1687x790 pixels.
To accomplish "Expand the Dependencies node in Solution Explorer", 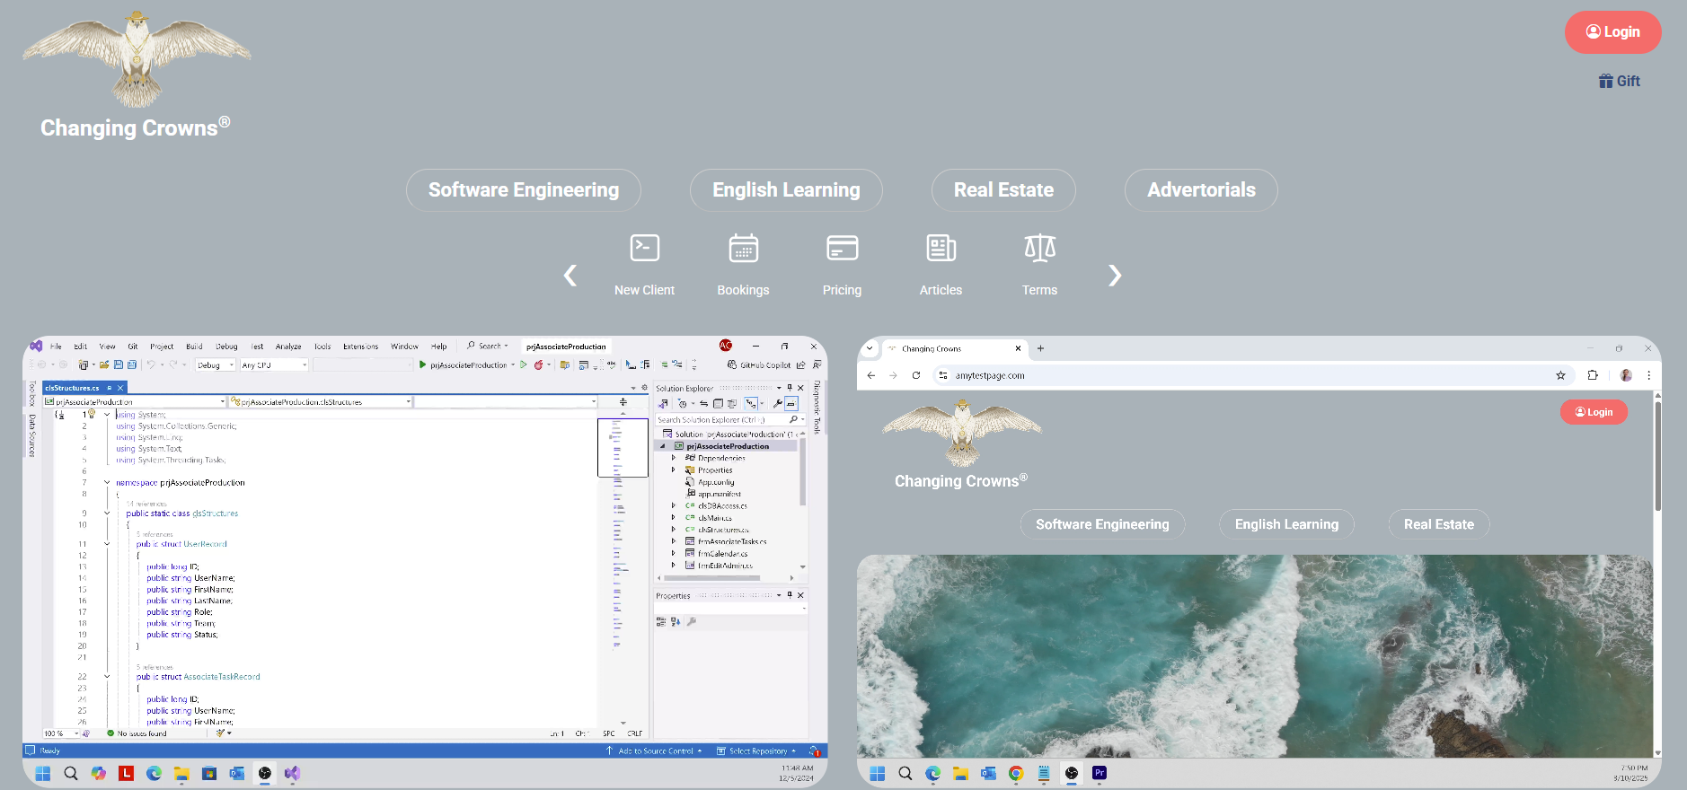I will tap(673, 458).
